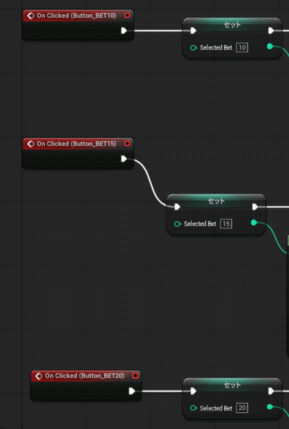Click the exec output pin of Button_BET15 event
Image resolution: width=289 pixels, height=429 pixels.
pos(124,159)
